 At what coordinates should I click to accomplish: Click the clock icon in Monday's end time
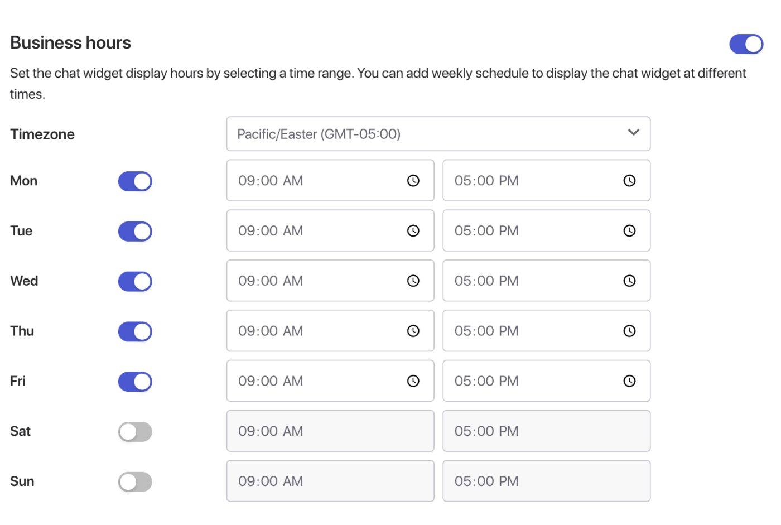[x=629, y=181]
